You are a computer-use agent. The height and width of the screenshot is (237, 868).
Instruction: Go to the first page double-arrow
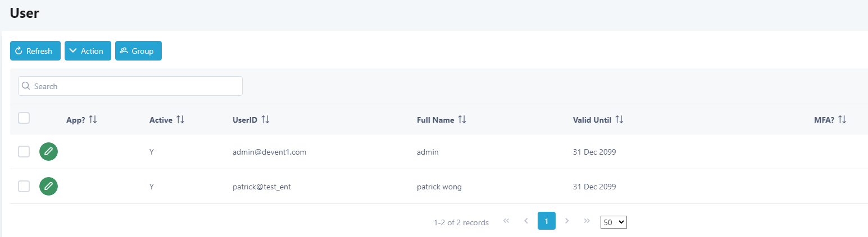506,221
